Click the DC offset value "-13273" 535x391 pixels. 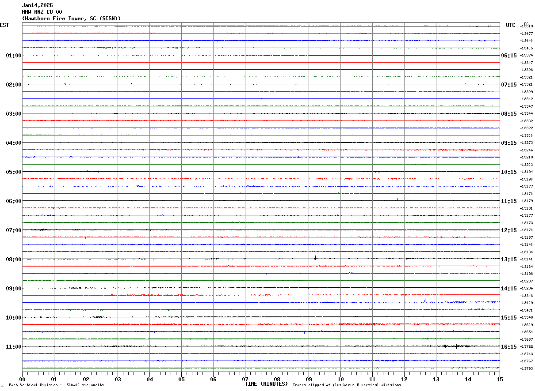(x=527, y=143)
